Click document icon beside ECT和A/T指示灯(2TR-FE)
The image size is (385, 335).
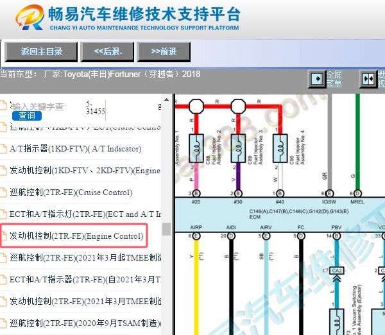[x=3, y=214]
